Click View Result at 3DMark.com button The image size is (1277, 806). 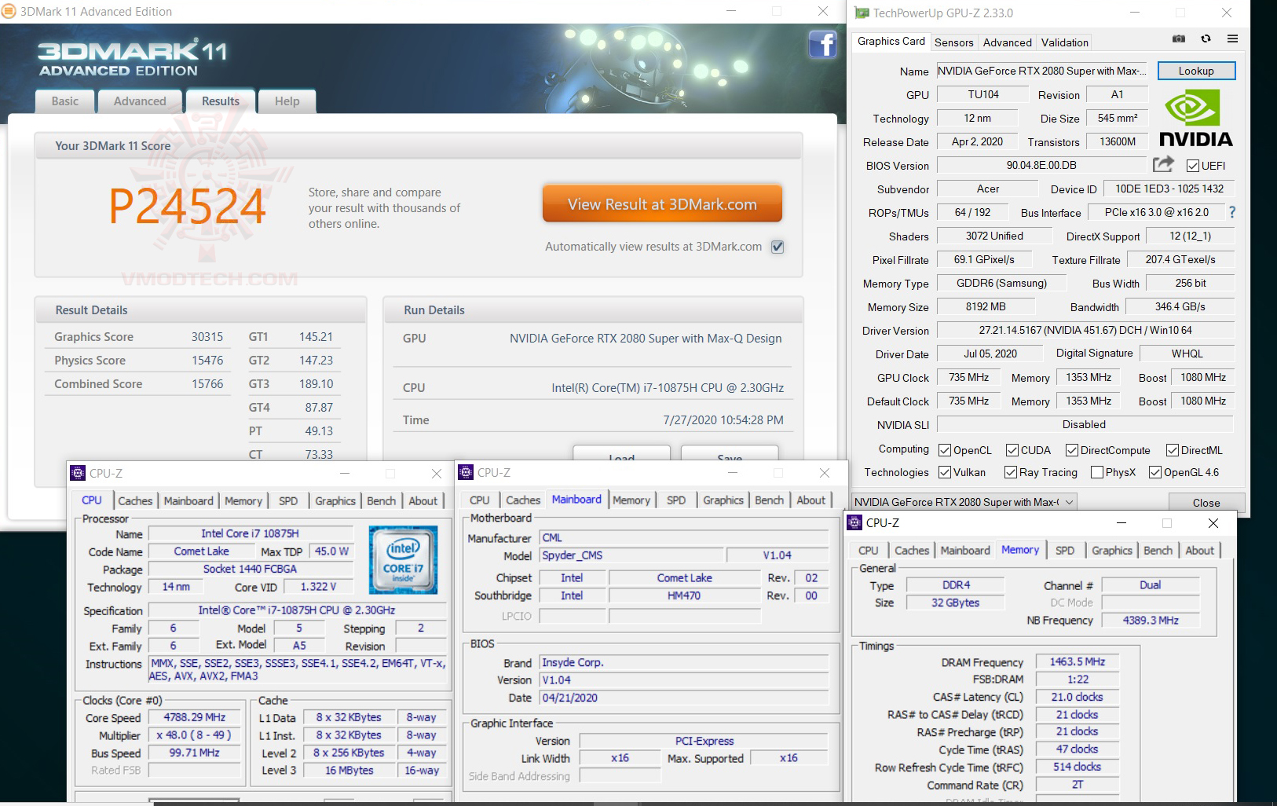point(662,204)
